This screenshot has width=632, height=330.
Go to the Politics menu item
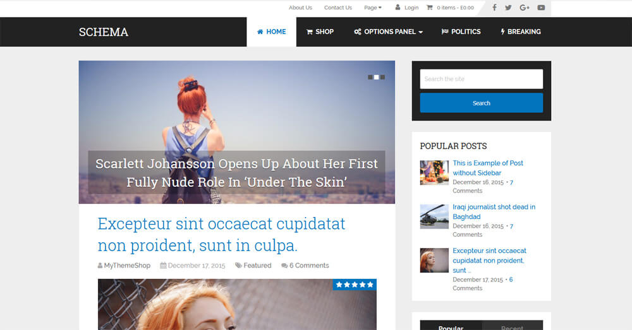point(461,32)
